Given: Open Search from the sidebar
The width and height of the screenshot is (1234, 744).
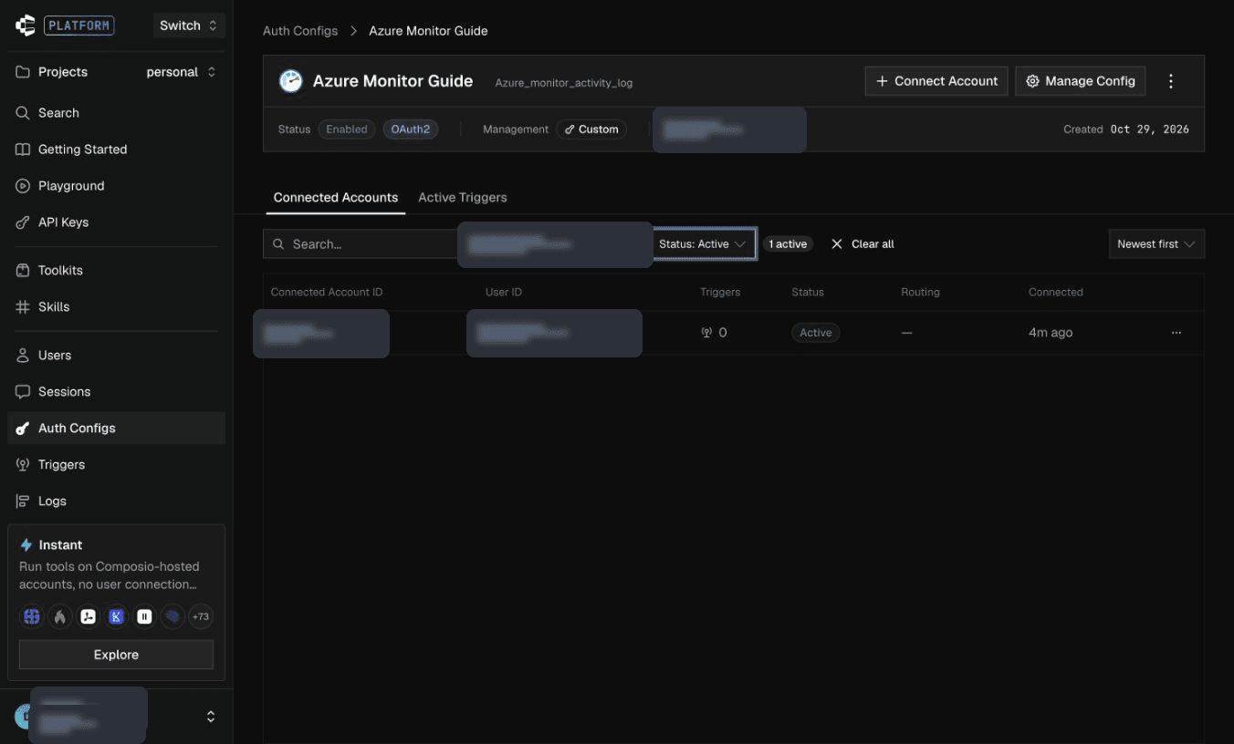Looking at the screenshot, I should (x=116, y=113).
